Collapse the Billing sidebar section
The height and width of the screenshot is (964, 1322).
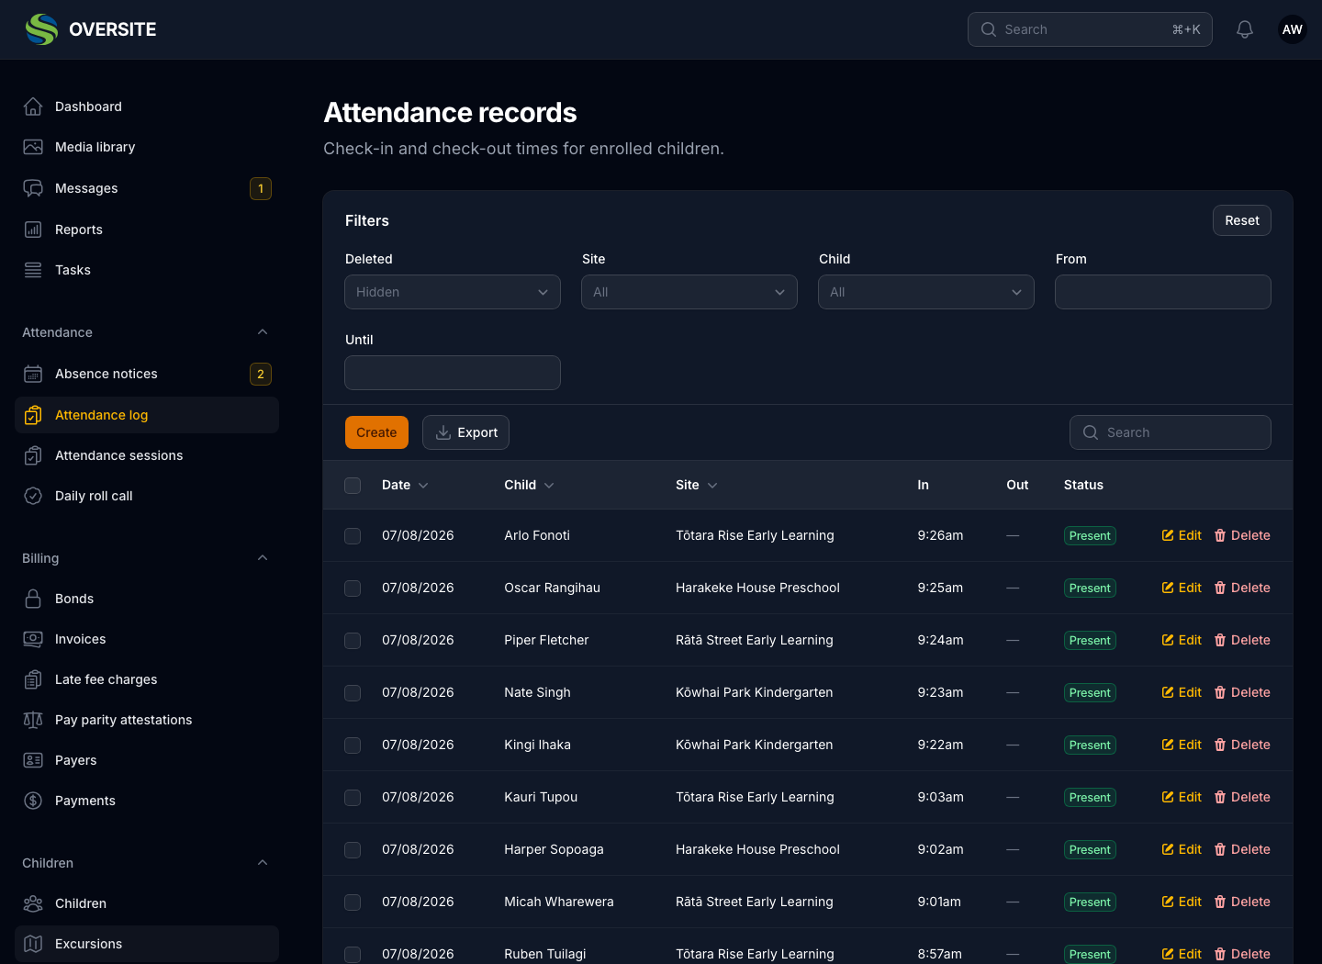pyautogui.click(x=263, y=558)
